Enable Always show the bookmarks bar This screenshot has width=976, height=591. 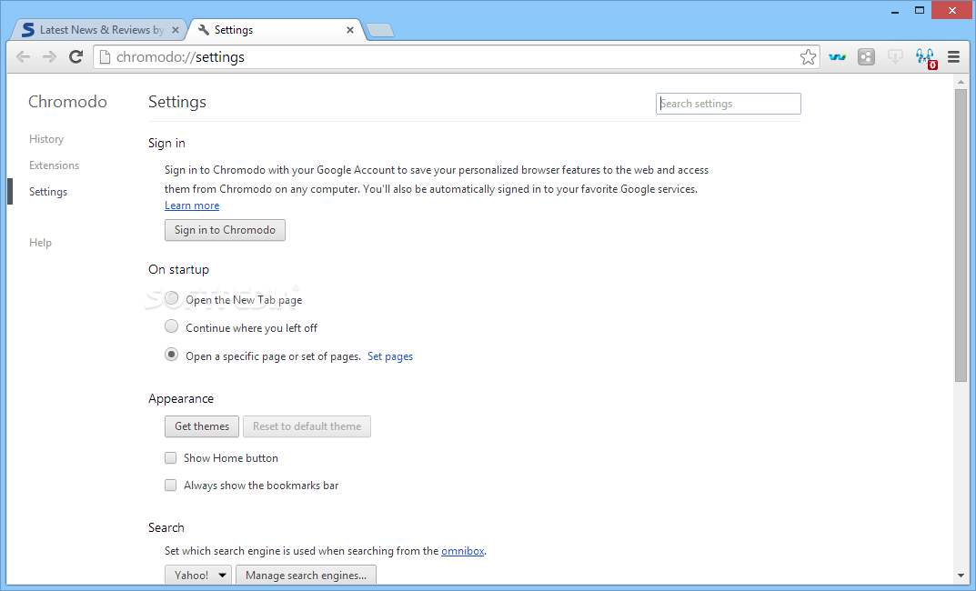(x=171, y=486)
